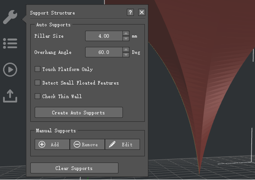Viewport: 255px width, 180px height.
Task: Click Edit manual support button
Action: (123, 144)
